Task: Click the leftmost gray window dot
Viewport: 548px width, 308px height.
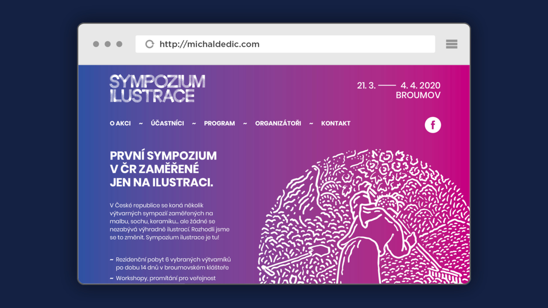Action: [96, 44]
